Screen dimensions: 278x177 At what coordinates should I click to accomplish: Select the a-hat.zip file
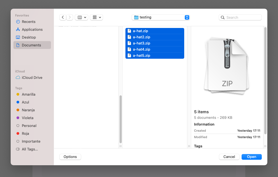(141, 31)
